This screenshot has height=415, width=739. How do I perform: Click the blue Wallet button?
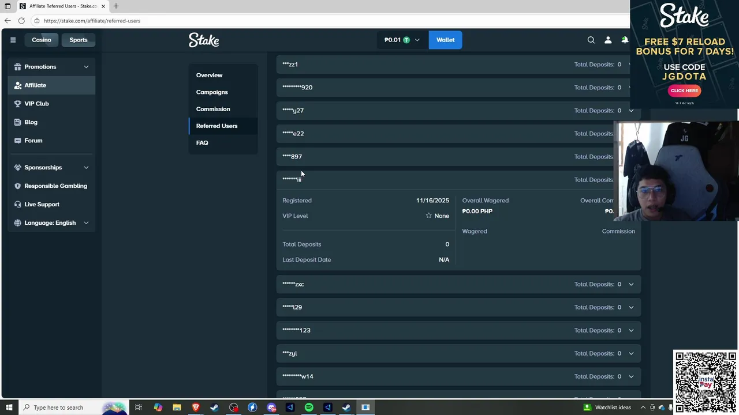(x=445, y=40)
